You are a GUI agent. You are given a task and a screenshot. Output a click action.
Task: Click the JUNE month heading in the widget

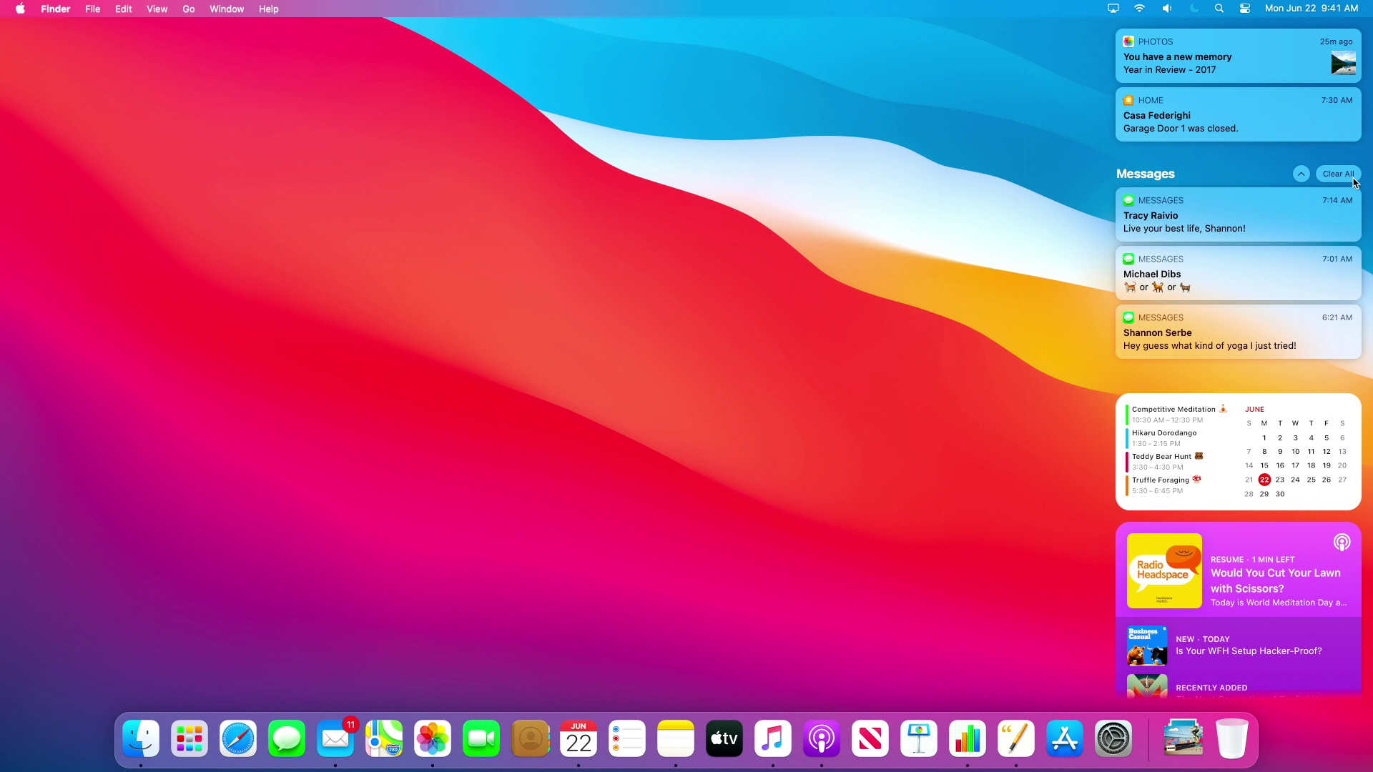pyautogui.click(x=1254, y=410)
